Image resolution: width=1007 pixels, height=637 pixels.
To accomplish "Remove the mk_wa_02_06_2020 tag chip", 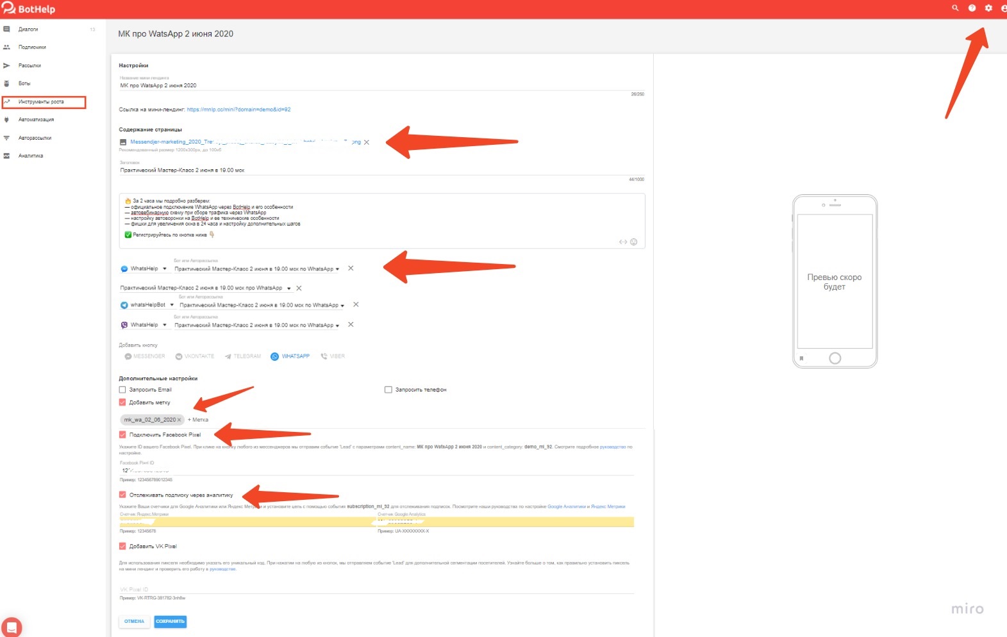I will 179,420.
